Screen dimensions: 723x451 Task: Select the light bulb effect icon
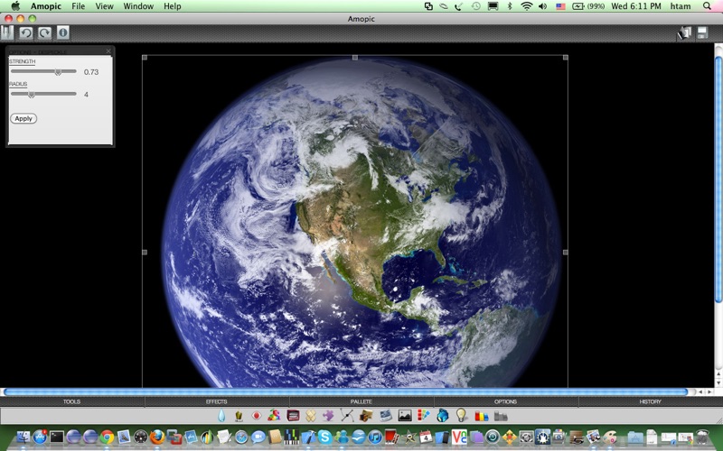tap(461, 415)
